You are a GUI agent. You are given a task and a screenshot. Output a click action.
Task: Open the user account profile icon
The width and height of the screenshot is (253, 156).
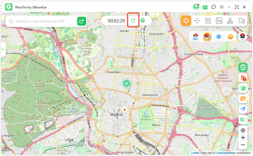tap(196, 7)
